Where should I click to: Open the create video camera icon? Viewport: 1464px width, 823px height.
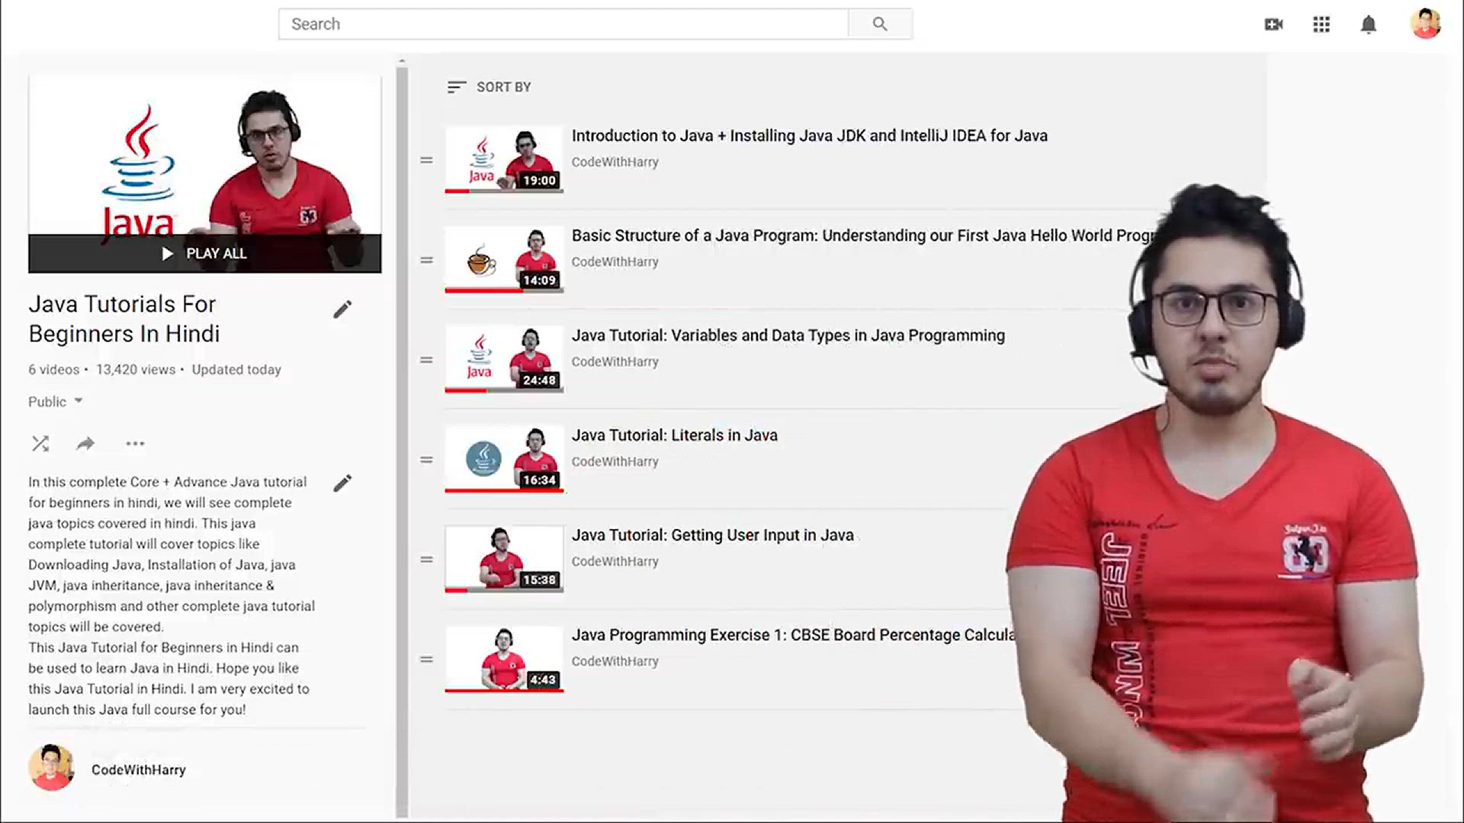1273,24
